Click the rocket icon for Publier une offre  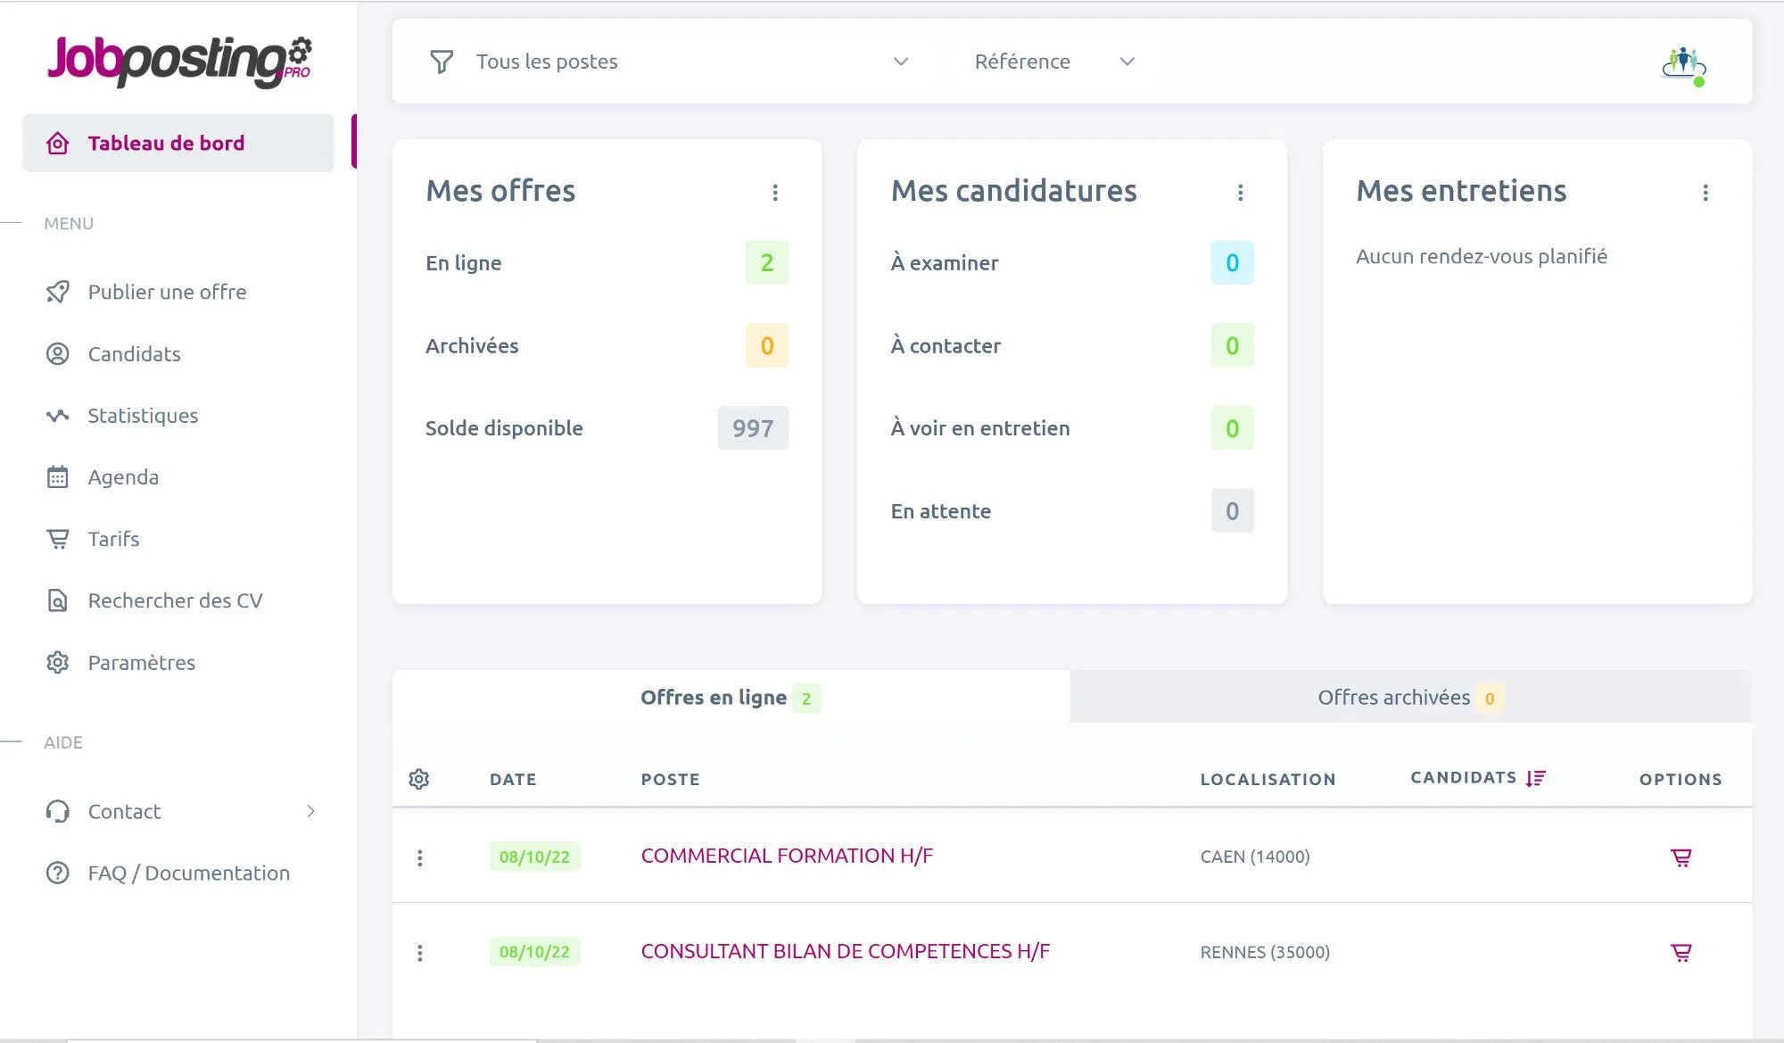[57, 292]
